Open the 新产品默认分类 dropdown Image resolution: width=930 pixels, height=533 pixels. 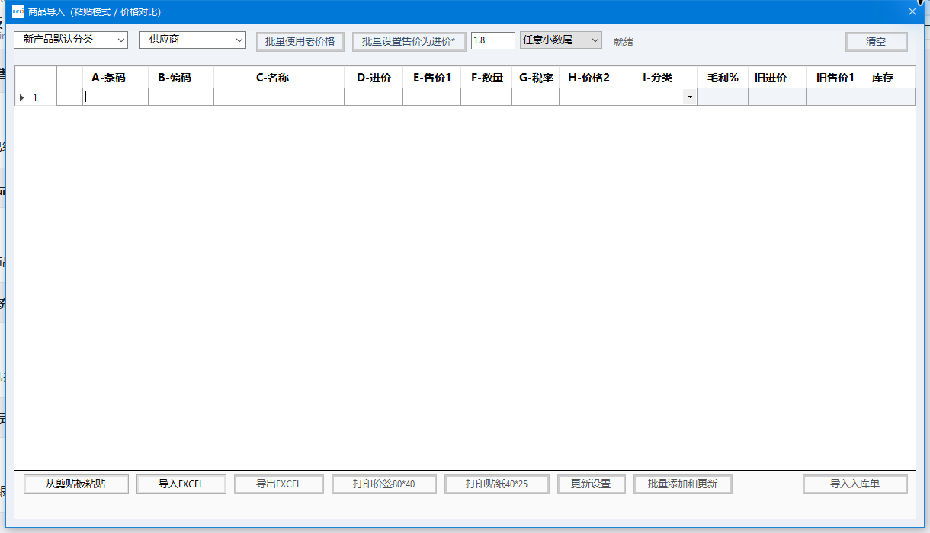(x=71, y=40)
